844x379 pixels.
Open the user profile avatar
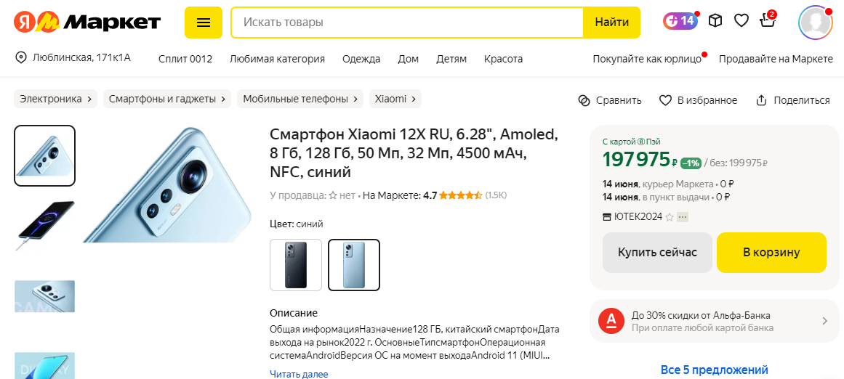click(x=816, y=22)
